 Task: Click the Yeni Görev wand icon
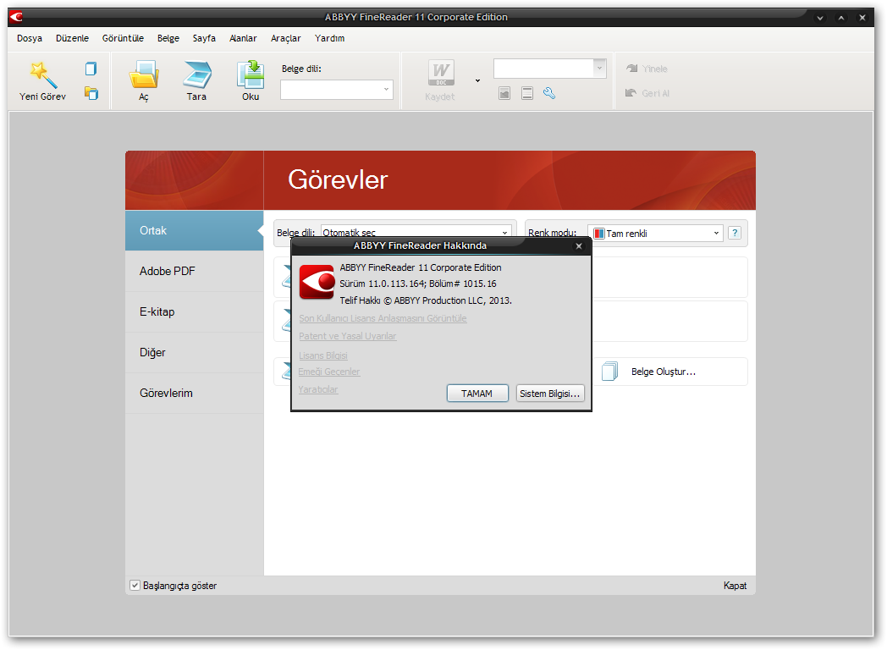click(43, 75)
